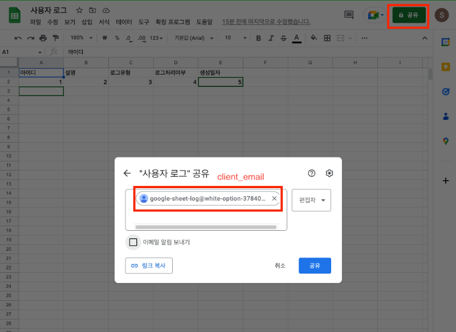Open the 편집자 permission dropdown

[311, 200]
